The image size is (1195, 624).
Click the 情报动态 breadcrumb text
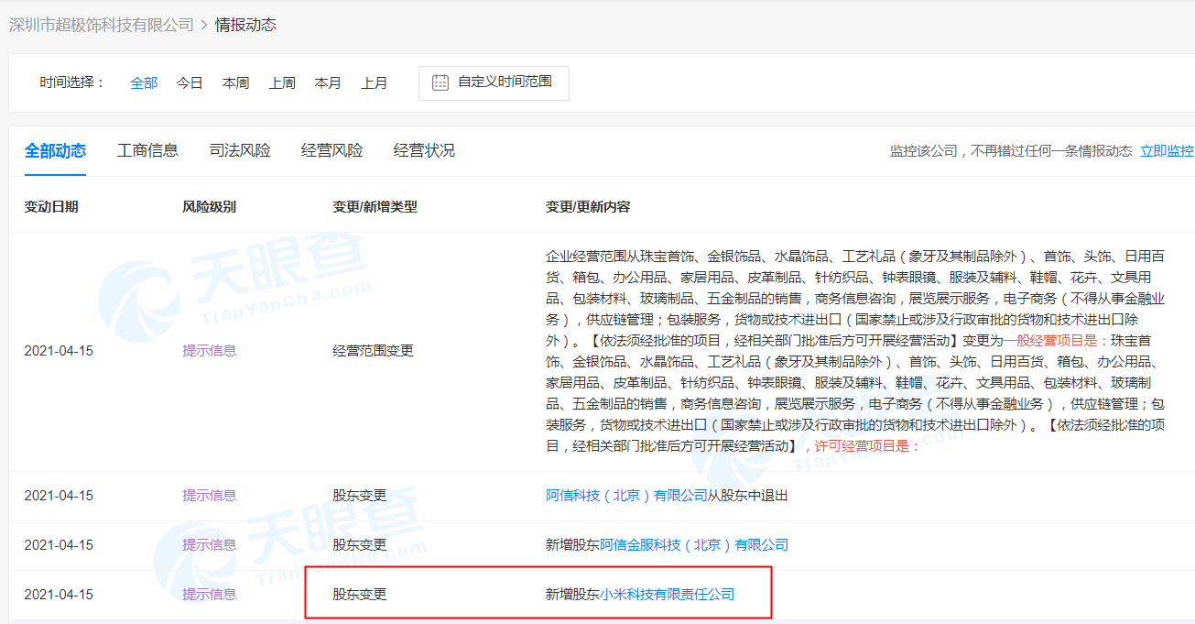click(245, 25)
